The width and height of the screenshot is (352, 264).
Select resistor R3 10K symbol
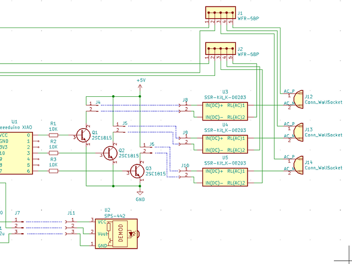tap(53, 171)
